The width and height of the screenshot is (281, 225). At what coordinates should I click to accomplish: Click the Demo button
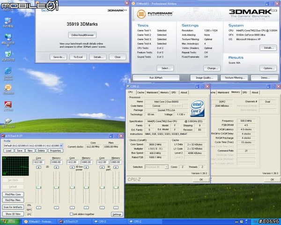pos(265,78)
